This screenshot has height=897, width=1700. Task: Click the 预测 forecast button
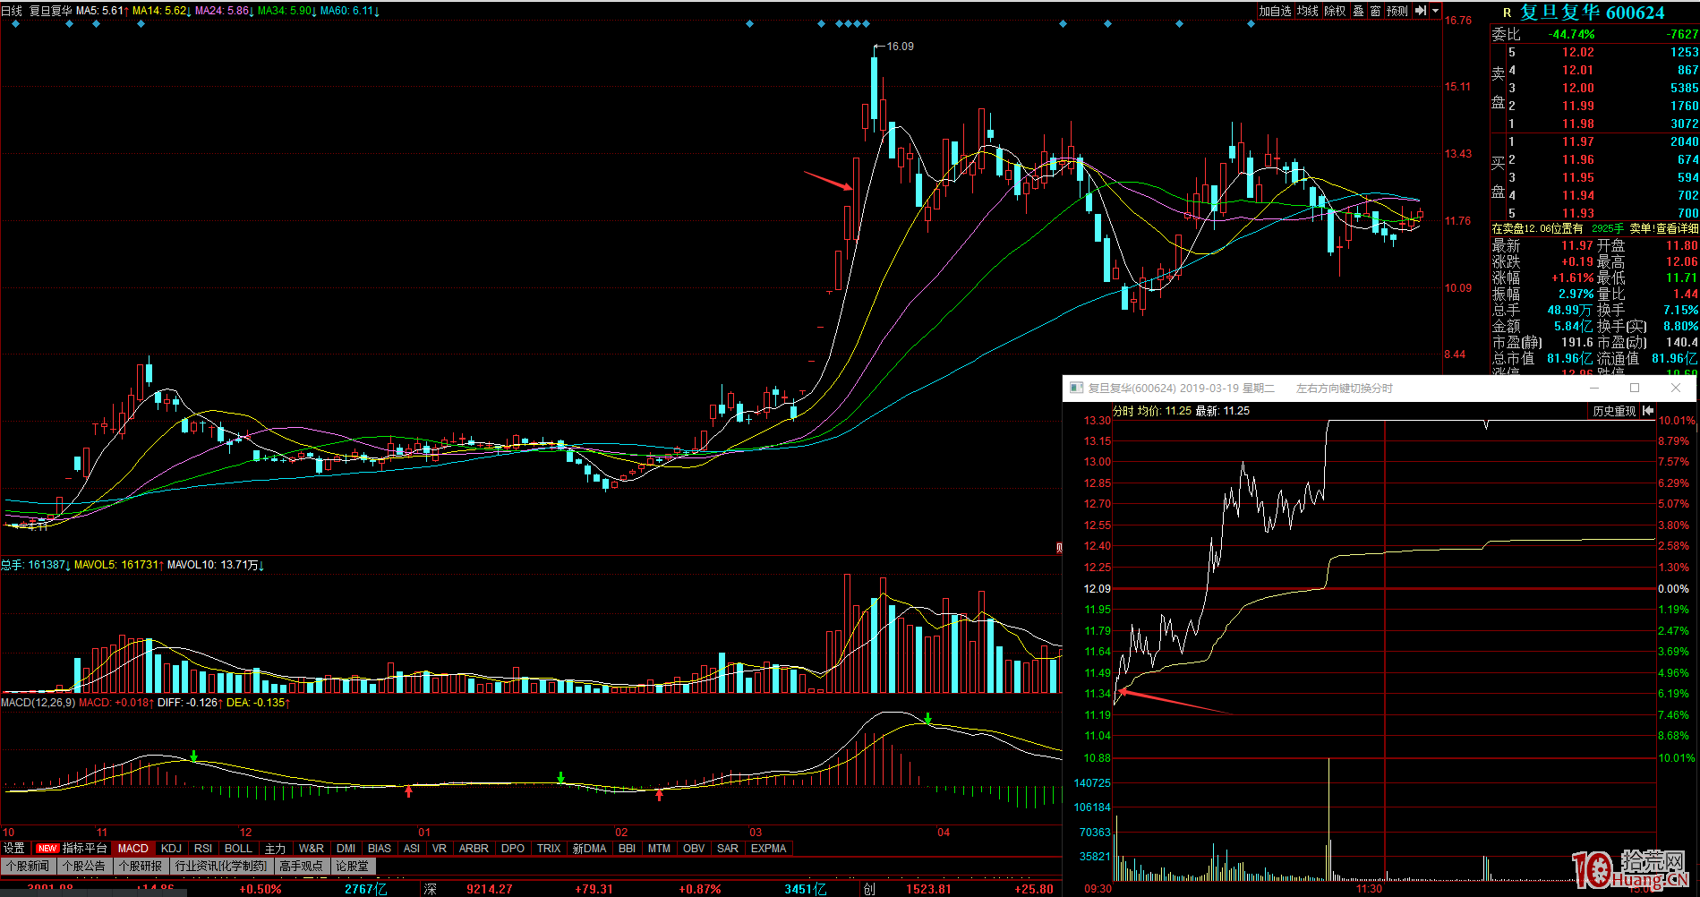tap(1397, 11)
